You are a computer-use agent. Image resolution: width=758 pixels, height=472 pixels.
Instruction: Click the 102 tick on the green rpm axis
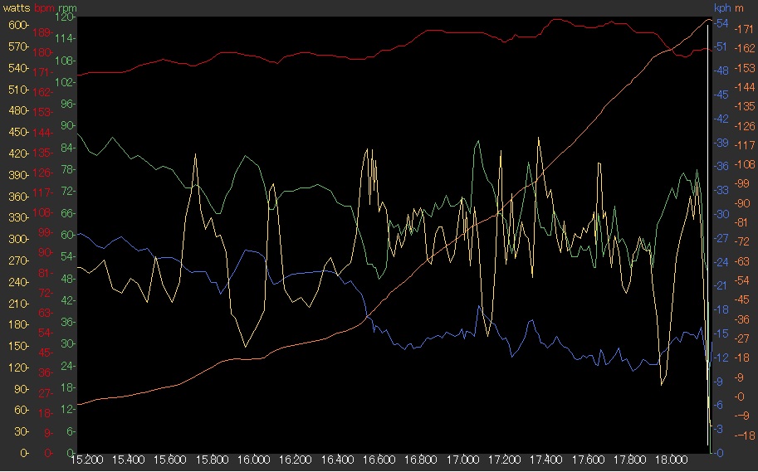(66, 83)
